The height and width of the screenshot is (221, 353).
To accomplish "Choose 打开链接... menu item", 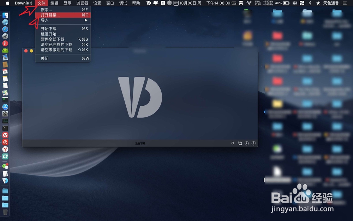I will (63, 15).
